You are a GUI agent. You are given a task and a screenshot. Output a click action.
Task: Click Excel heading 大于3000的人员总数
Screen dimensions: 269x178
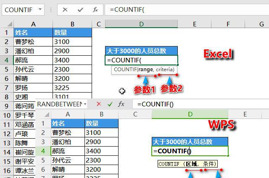pyautogui.click(x=141, y=51)
